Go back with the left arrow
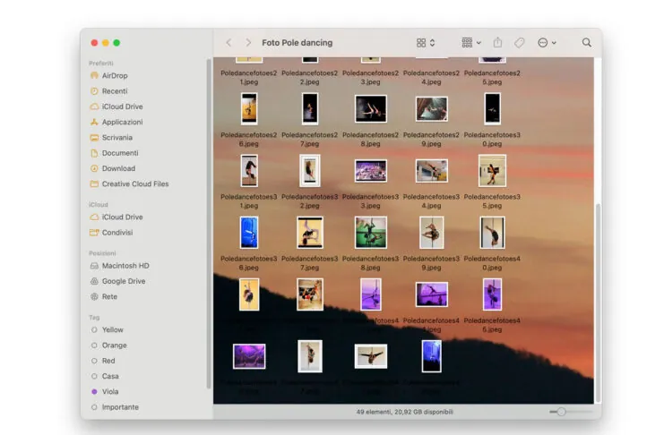Screen dimensions: 664x435 pyautogui.click(x=229, y=42)
